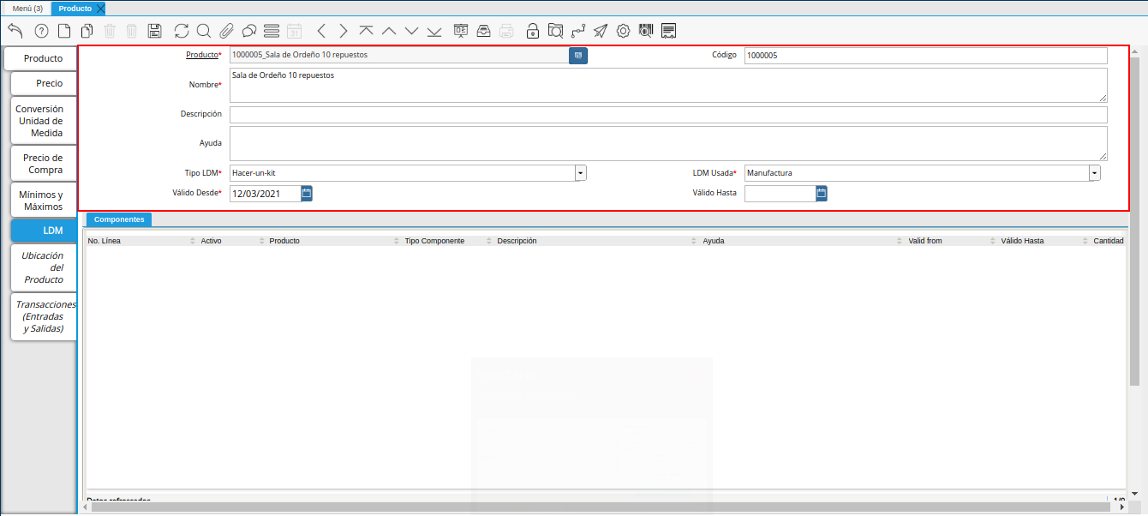1148x516 pixels.
Task: Sort by the Tipo Componente column header
Action: 434,241
